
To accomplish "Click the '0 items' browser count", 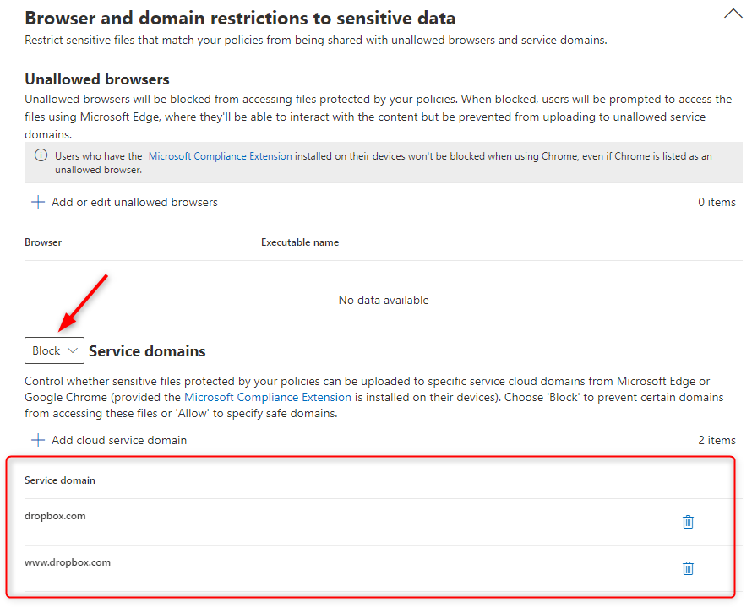I will pos(717,203).
